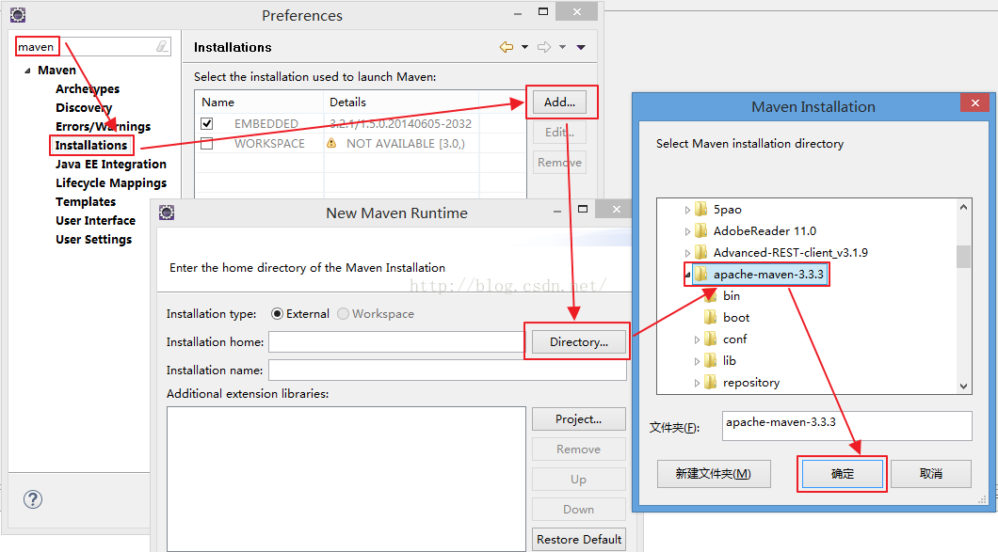Click the 文件夹 folder name text field
Image resolution: width=998 pixels, height=552 pixels.
846,425
